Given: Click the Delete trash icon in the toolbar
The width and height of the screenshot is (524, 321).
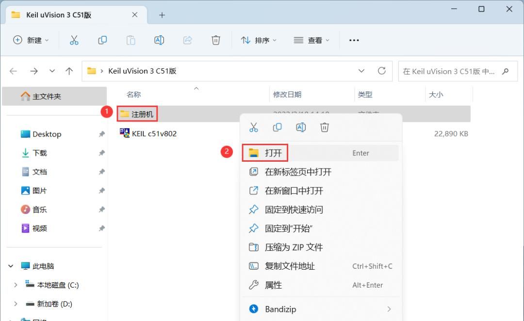Looking at the screenshot, I should point(215,40).
